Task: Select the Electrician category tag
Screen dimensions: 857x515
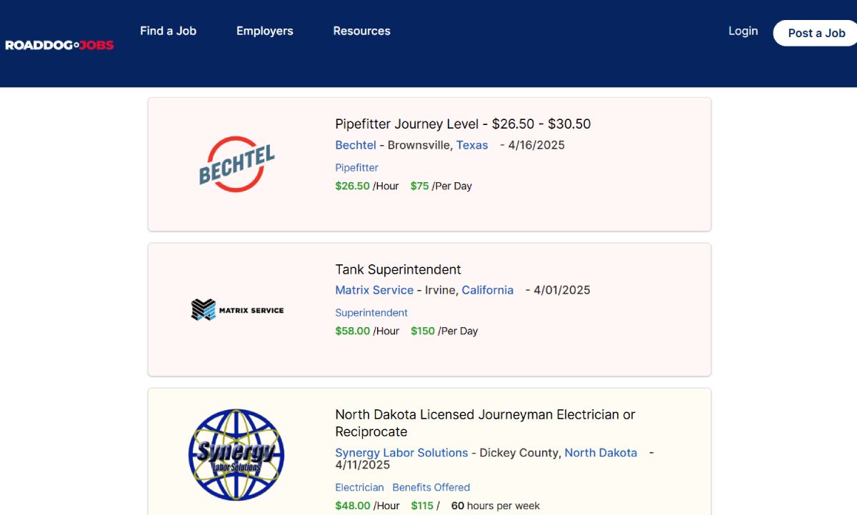Action: coord(359,487)
